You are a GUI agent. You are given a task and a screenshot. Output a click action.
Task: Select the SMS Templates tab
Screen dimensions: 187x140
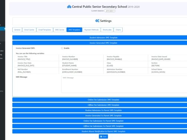(x=74, y=30)
